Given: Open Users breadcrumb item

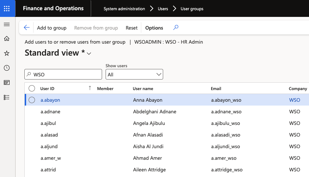Looking at the screenshot, I should [163, 9].
